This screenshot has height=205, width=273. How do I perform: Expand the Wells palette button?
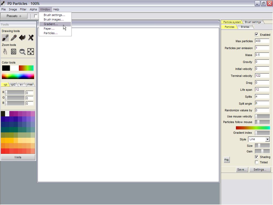point(18,157)
